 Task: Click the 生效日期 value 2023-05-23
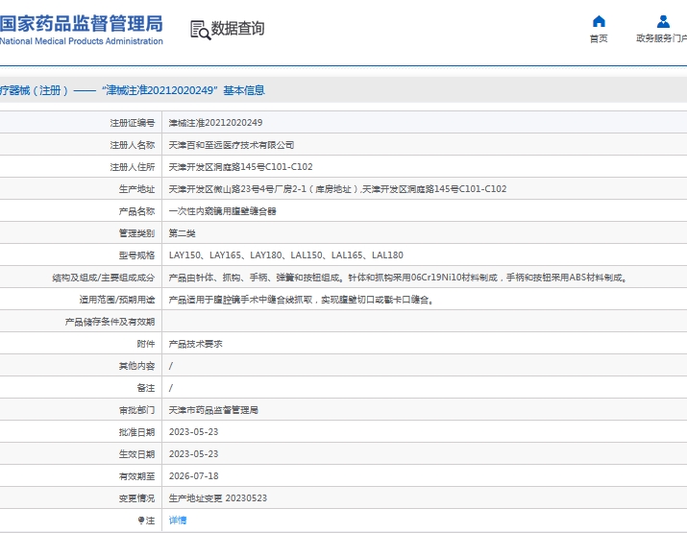[x=193, y=454]
